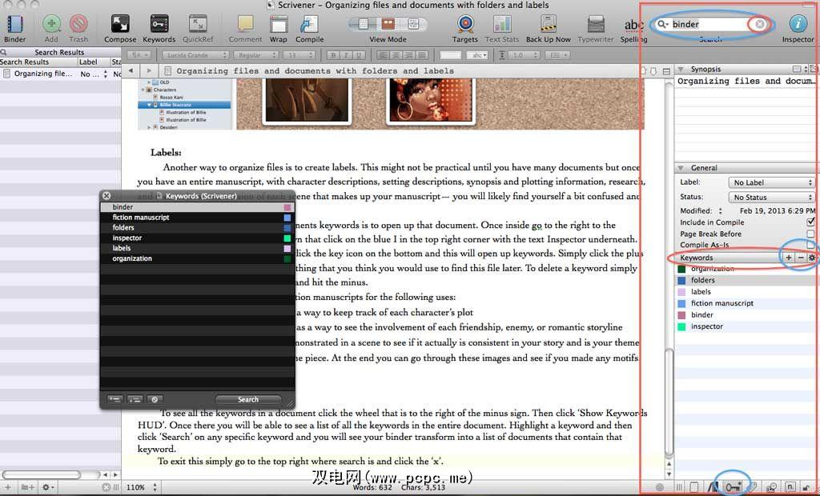This screenshot has width=820, height=496.
Task: Open the Targets icon
Action: pyautogui.click(x=465, y=25)
